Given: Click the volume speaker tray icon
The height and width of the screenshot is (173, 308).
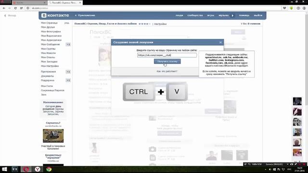Looking at the screenshot, I should point(270,169).
